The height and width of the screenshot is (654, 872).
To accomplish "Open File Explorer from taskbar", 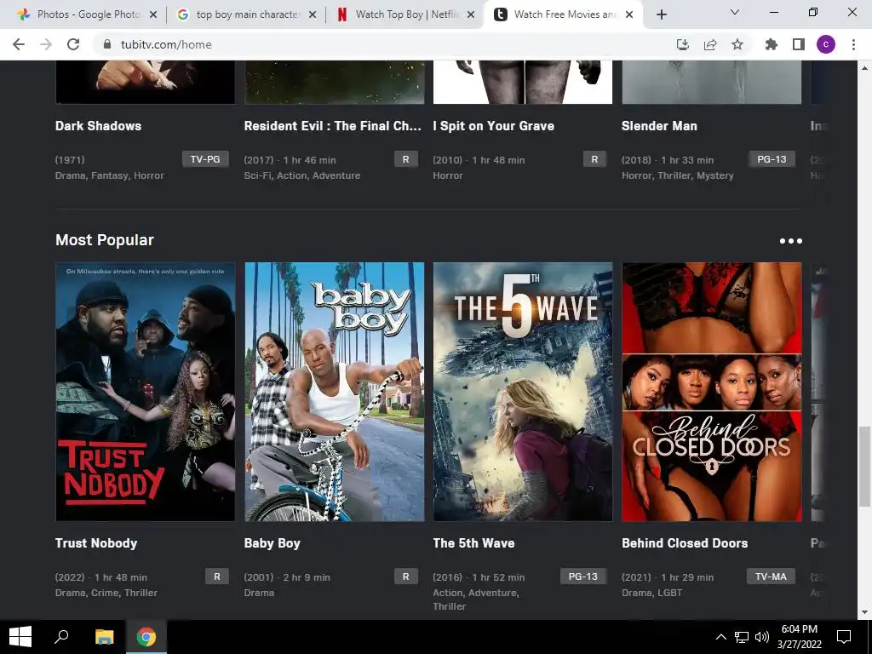I will coord(104,637).
